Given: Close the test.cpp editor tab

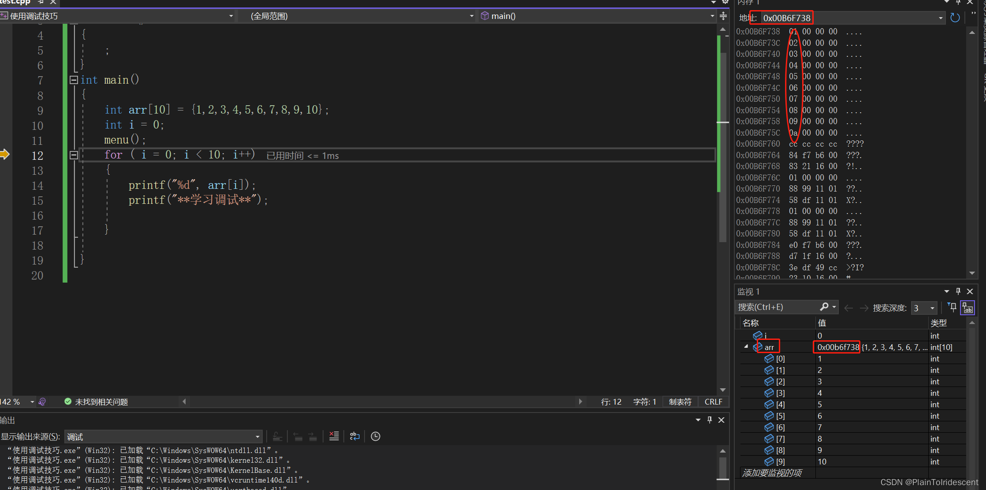Looking at the screenshot, I should 53,2.
